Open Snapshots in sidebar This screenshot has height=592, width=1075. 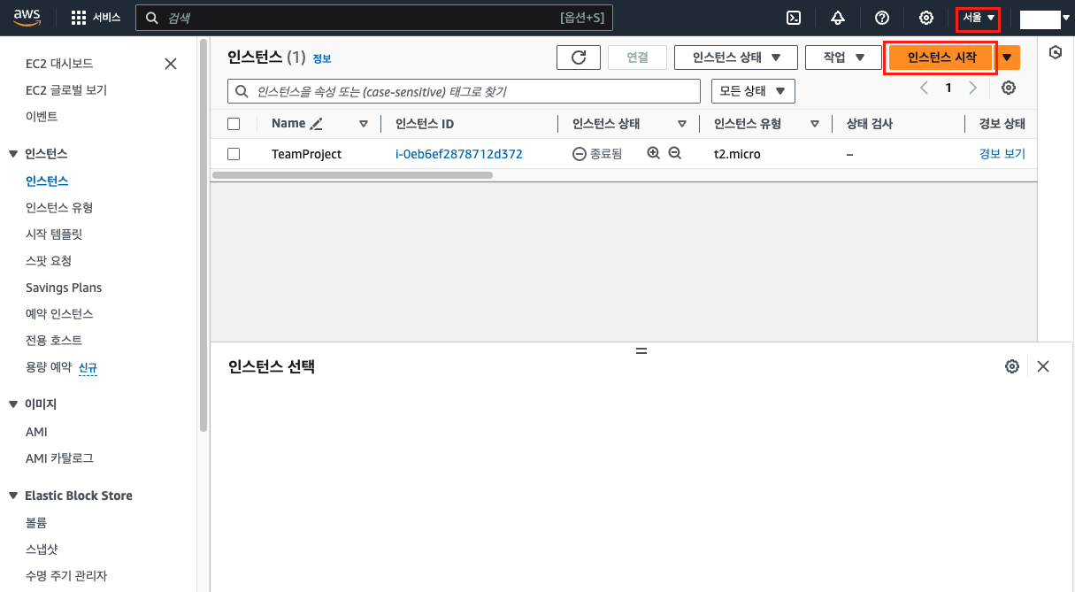coord(42,550)
